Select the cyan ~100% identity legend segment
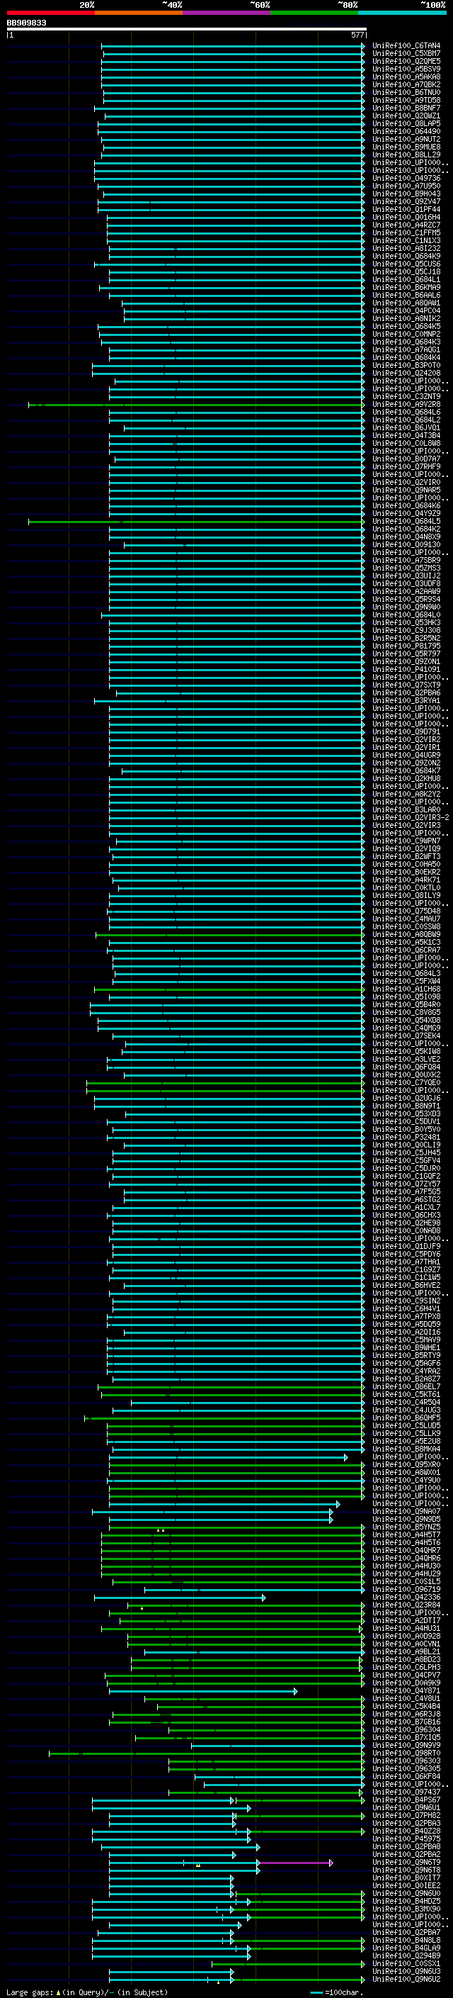The image size is (453, 1998). coord(402,13)
